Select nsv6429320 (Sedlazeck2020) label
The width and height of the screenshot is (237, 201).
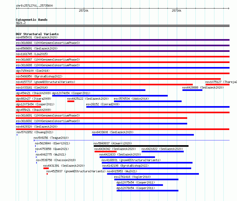(37, 127)
